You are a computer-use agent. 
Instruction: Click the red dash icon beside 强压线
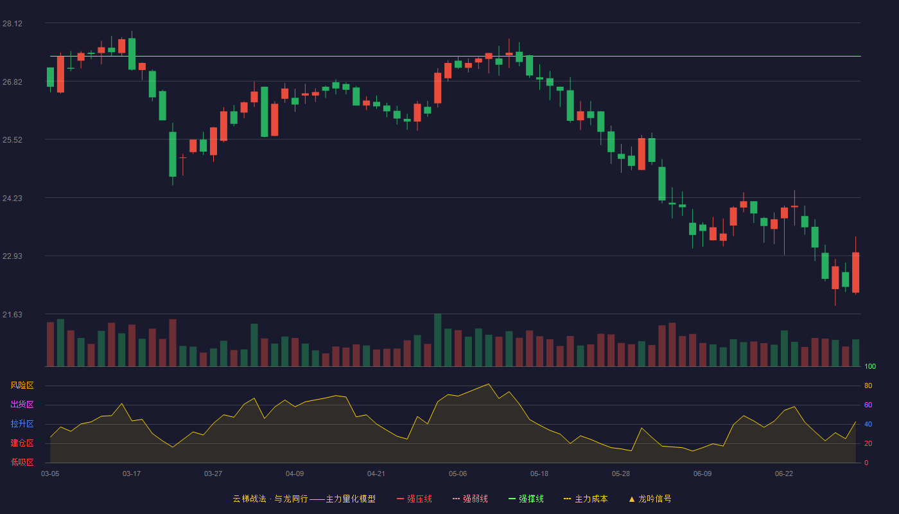pyautogui.click(x=400, y=499)
